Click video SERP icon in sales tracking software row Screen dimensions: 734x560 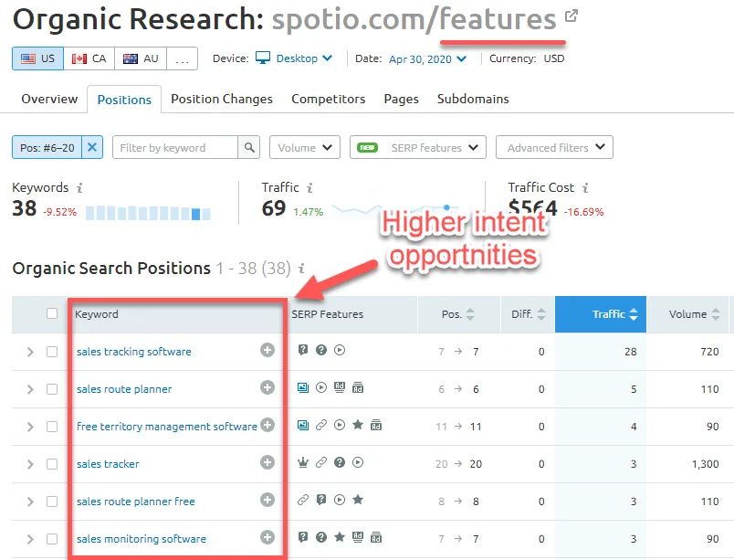click(x=340, y=350)
